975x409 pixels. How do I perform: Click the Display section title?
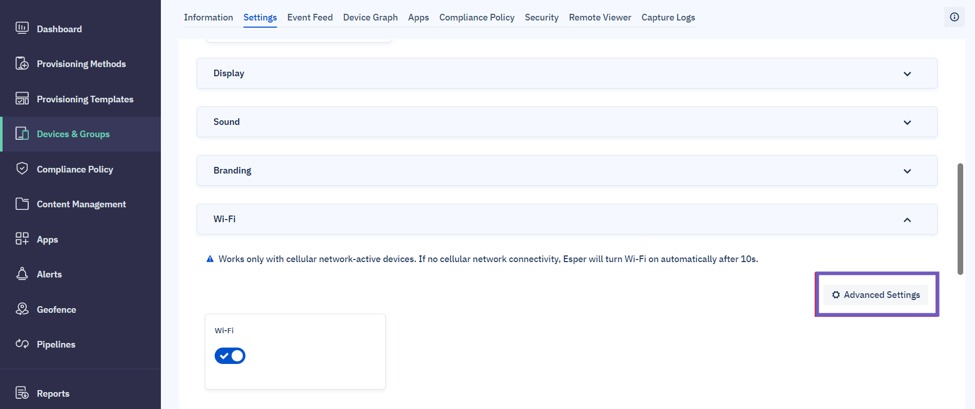229,73
